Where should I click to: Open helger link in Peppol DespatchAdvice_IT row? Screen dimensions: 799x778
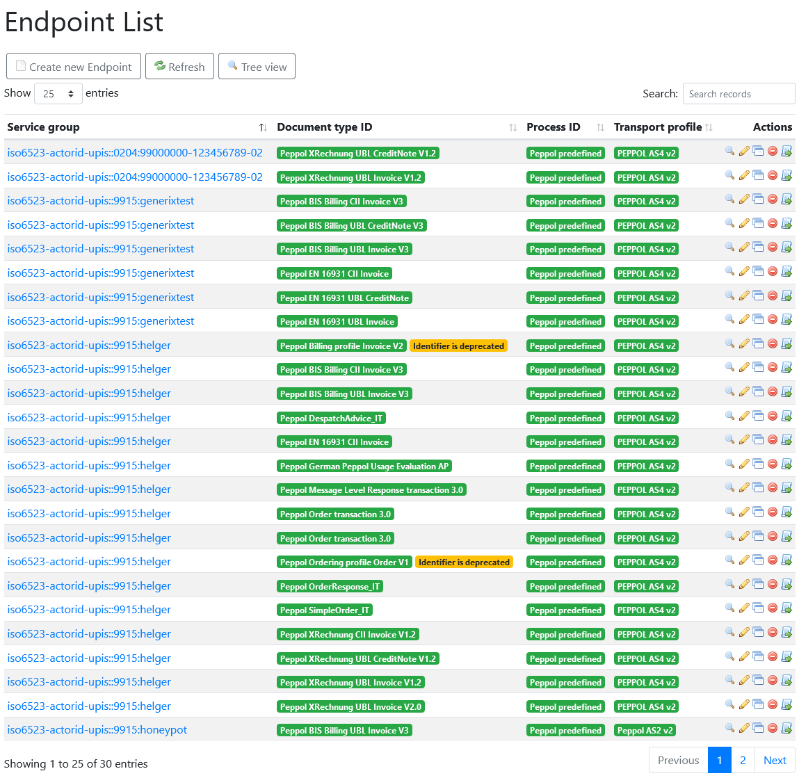pyautogui.click(x=89, y=418)
